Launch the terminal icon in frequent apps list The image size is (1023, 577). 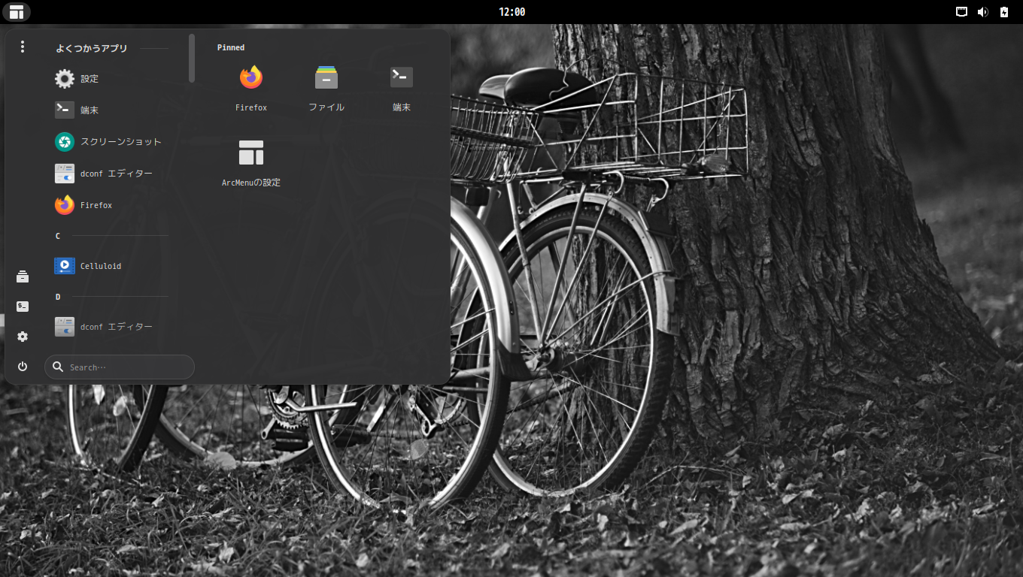[x=65, y=110]
